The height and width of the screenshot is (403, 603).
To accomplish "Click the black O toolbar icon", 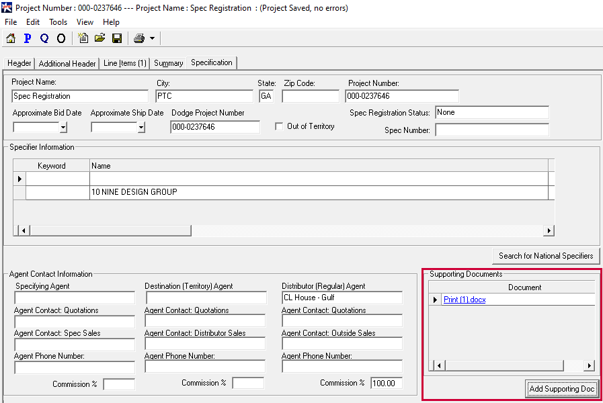I will pyautogui.click(x=61, y=38).
